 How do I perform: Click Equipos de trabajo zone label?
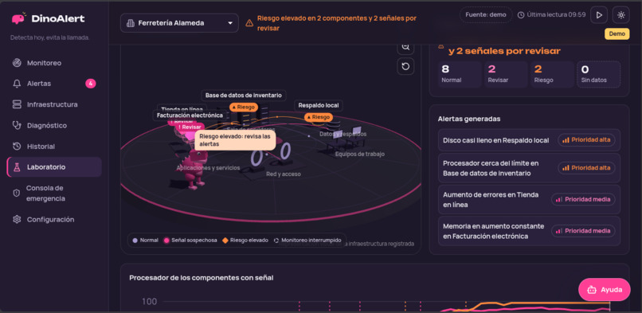(359, 154)
